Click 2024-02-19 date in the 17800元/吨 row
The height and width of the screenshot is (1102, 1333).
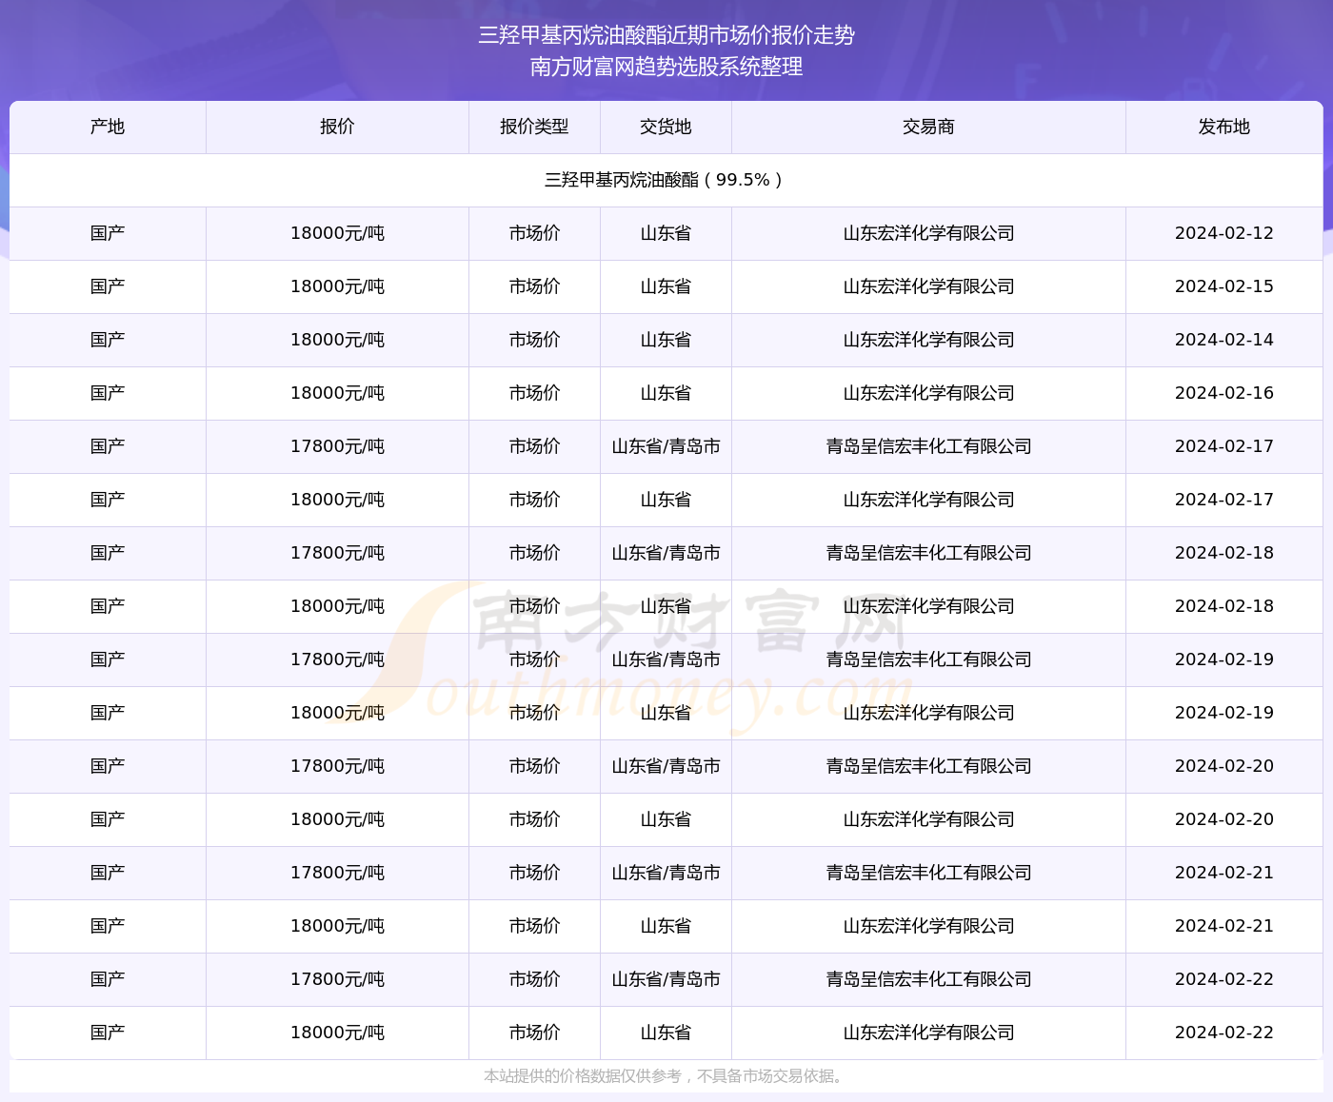pos(1224,659)
